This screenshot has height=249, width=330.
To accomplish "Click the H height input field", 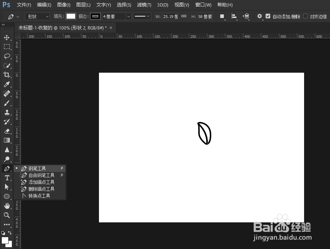I will point(205,17).
